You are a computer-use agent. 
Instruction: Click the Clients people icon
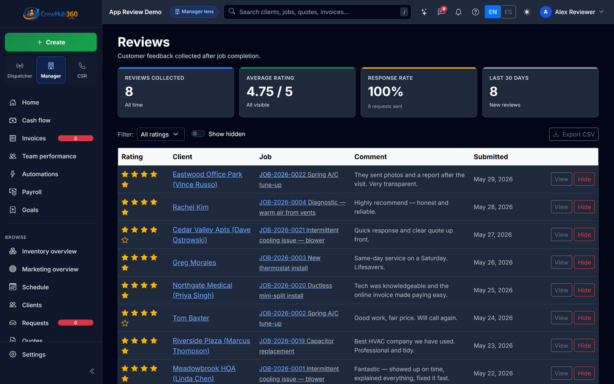tap(13, 305)
